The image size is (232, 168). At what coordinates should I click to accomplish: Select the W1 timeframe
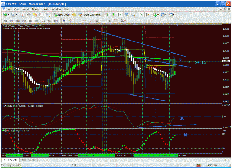(50, 21)
